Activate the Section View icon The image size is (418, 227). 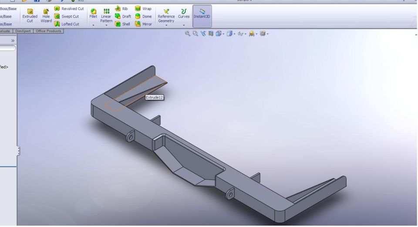tap(211, 34)
